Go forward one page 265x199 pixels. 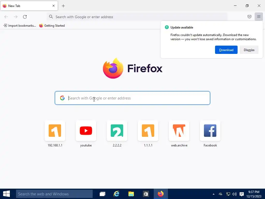tap(16, 17)
